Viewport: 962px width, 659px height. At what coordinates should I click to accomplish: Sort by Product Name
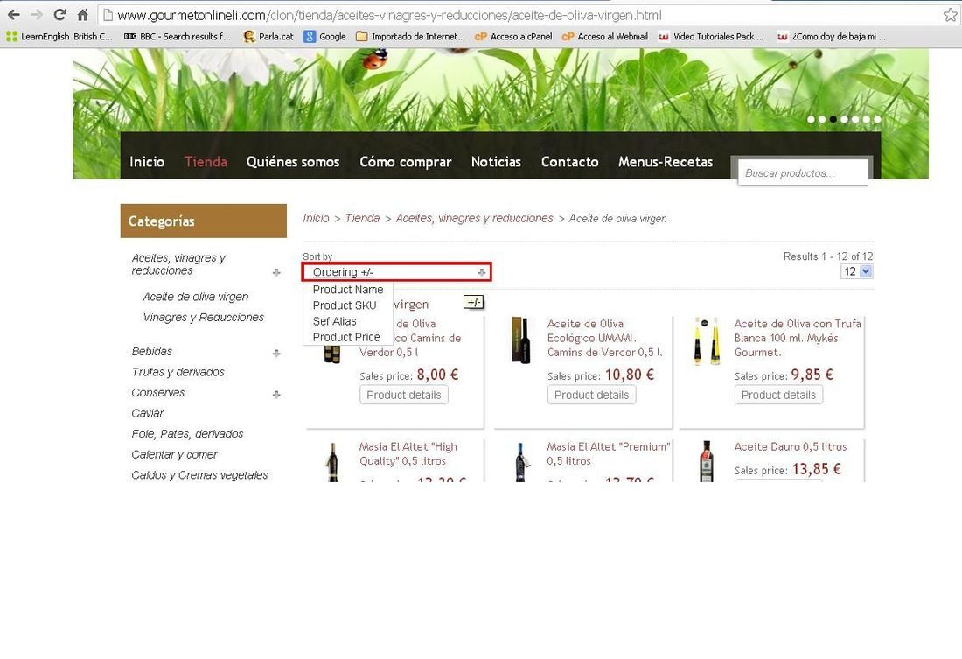point(348,290)
